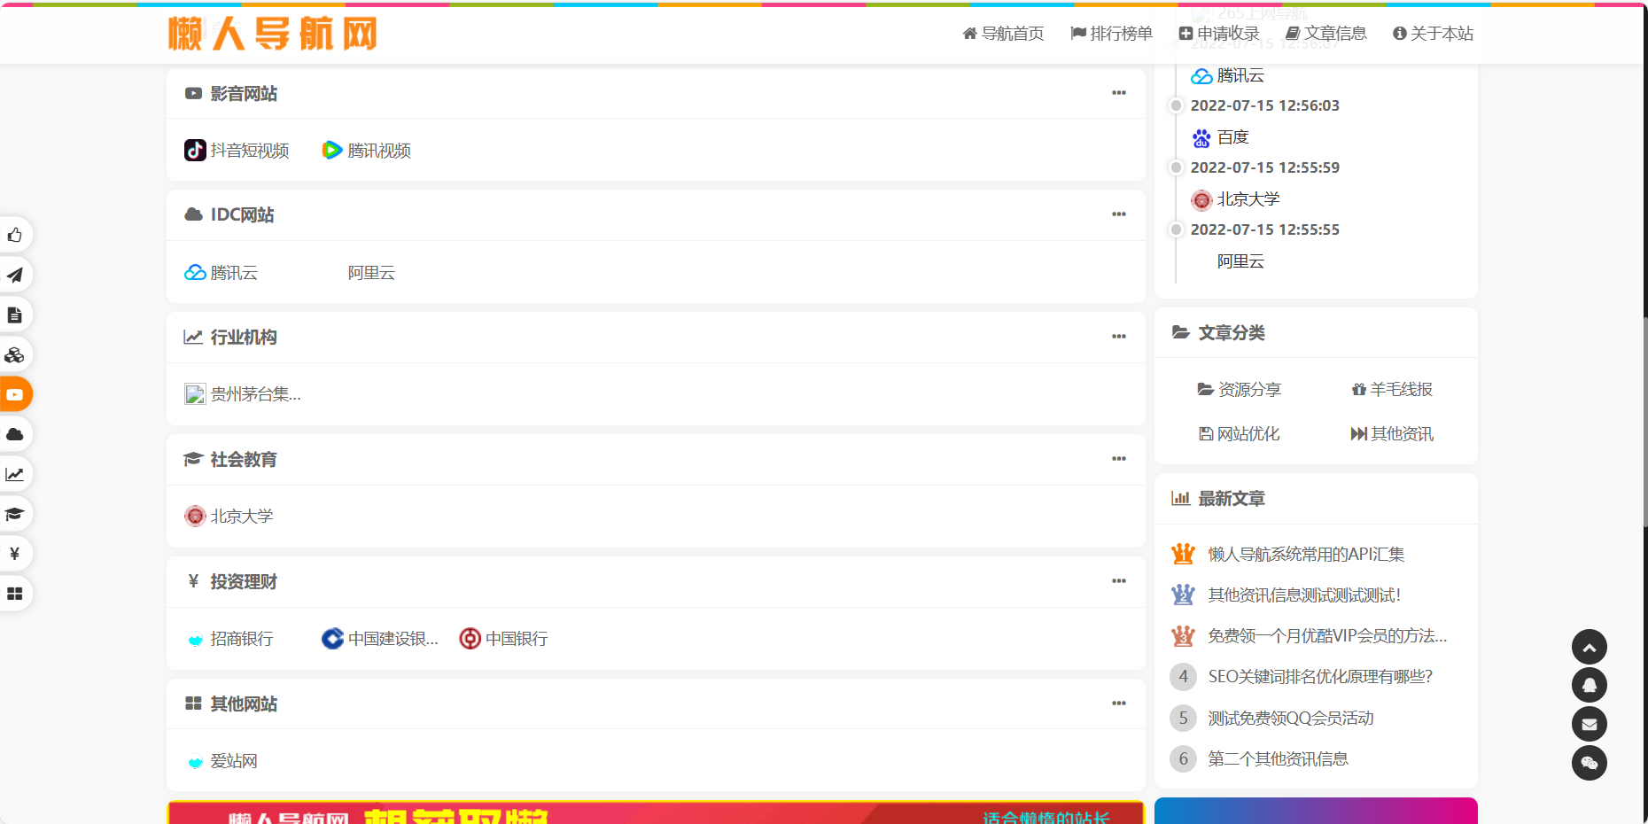Click the yen icon in left sidebar
Viewport: 1648px width, 824px height.
[15, 554]
